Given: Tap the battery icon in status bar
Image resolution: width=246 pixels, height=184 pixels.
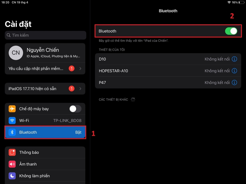Looking at the screenshot, I should coord(241,2).
